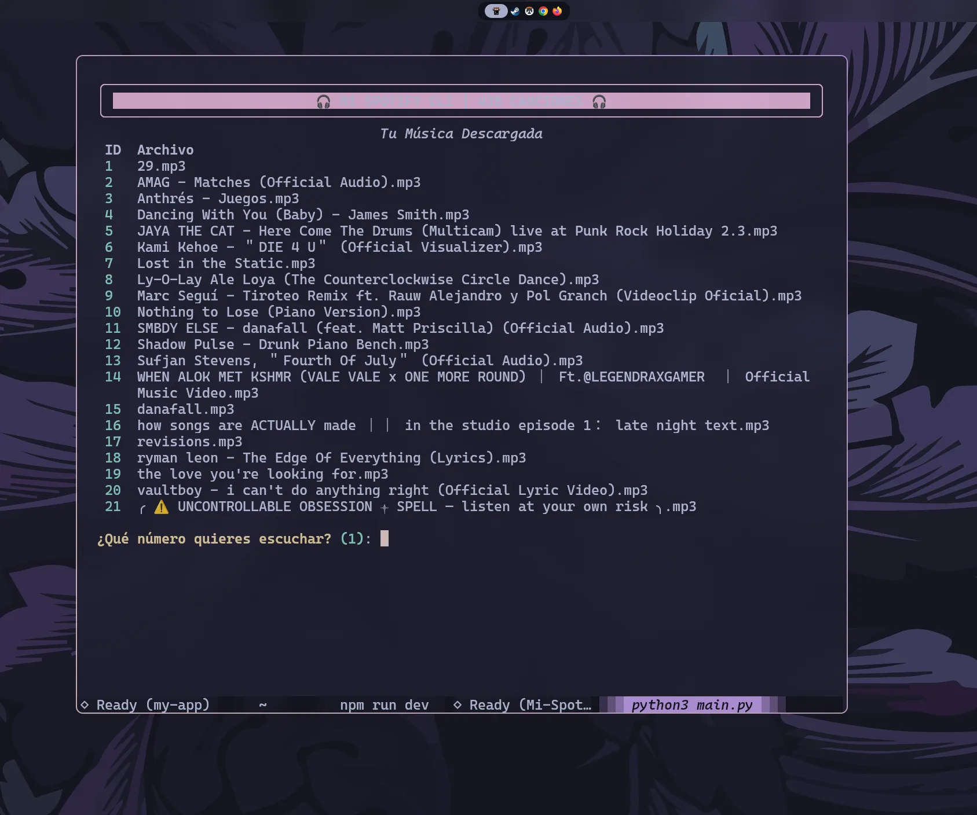This screenshot has height=815, width=977.
Task: Switch to the npm run dev tab
Action: (x=385, y=705)
